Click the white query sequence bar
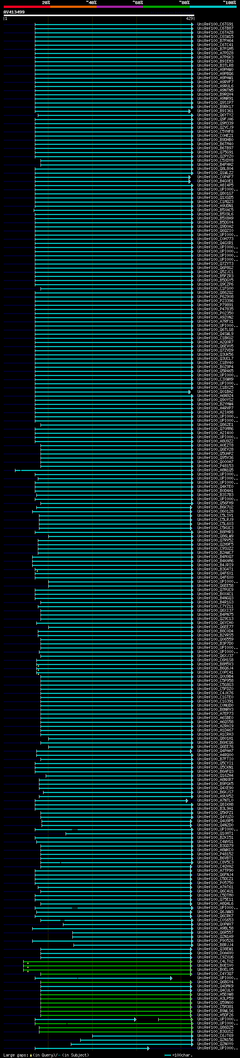 pyautogui.click(x=99, y=15)
